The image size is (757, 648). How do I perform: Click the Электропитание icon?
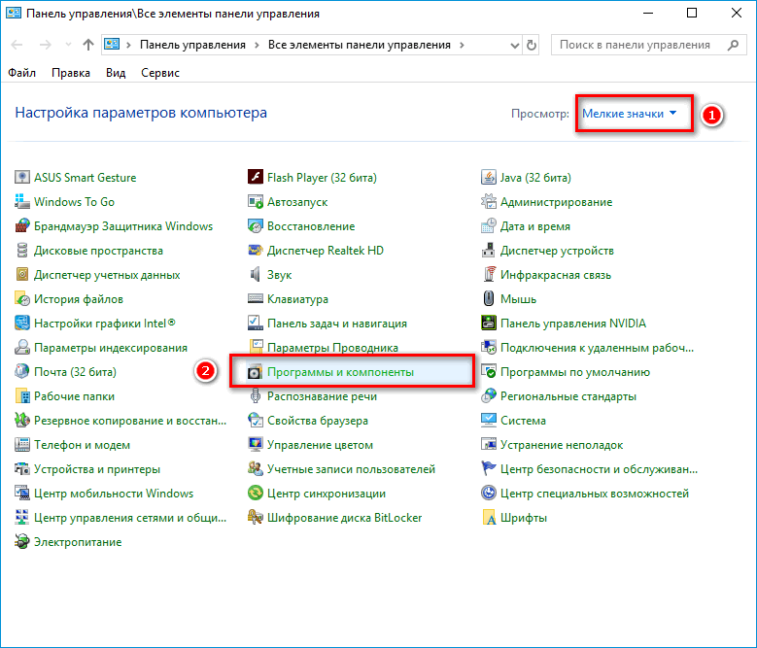point(23,542)
